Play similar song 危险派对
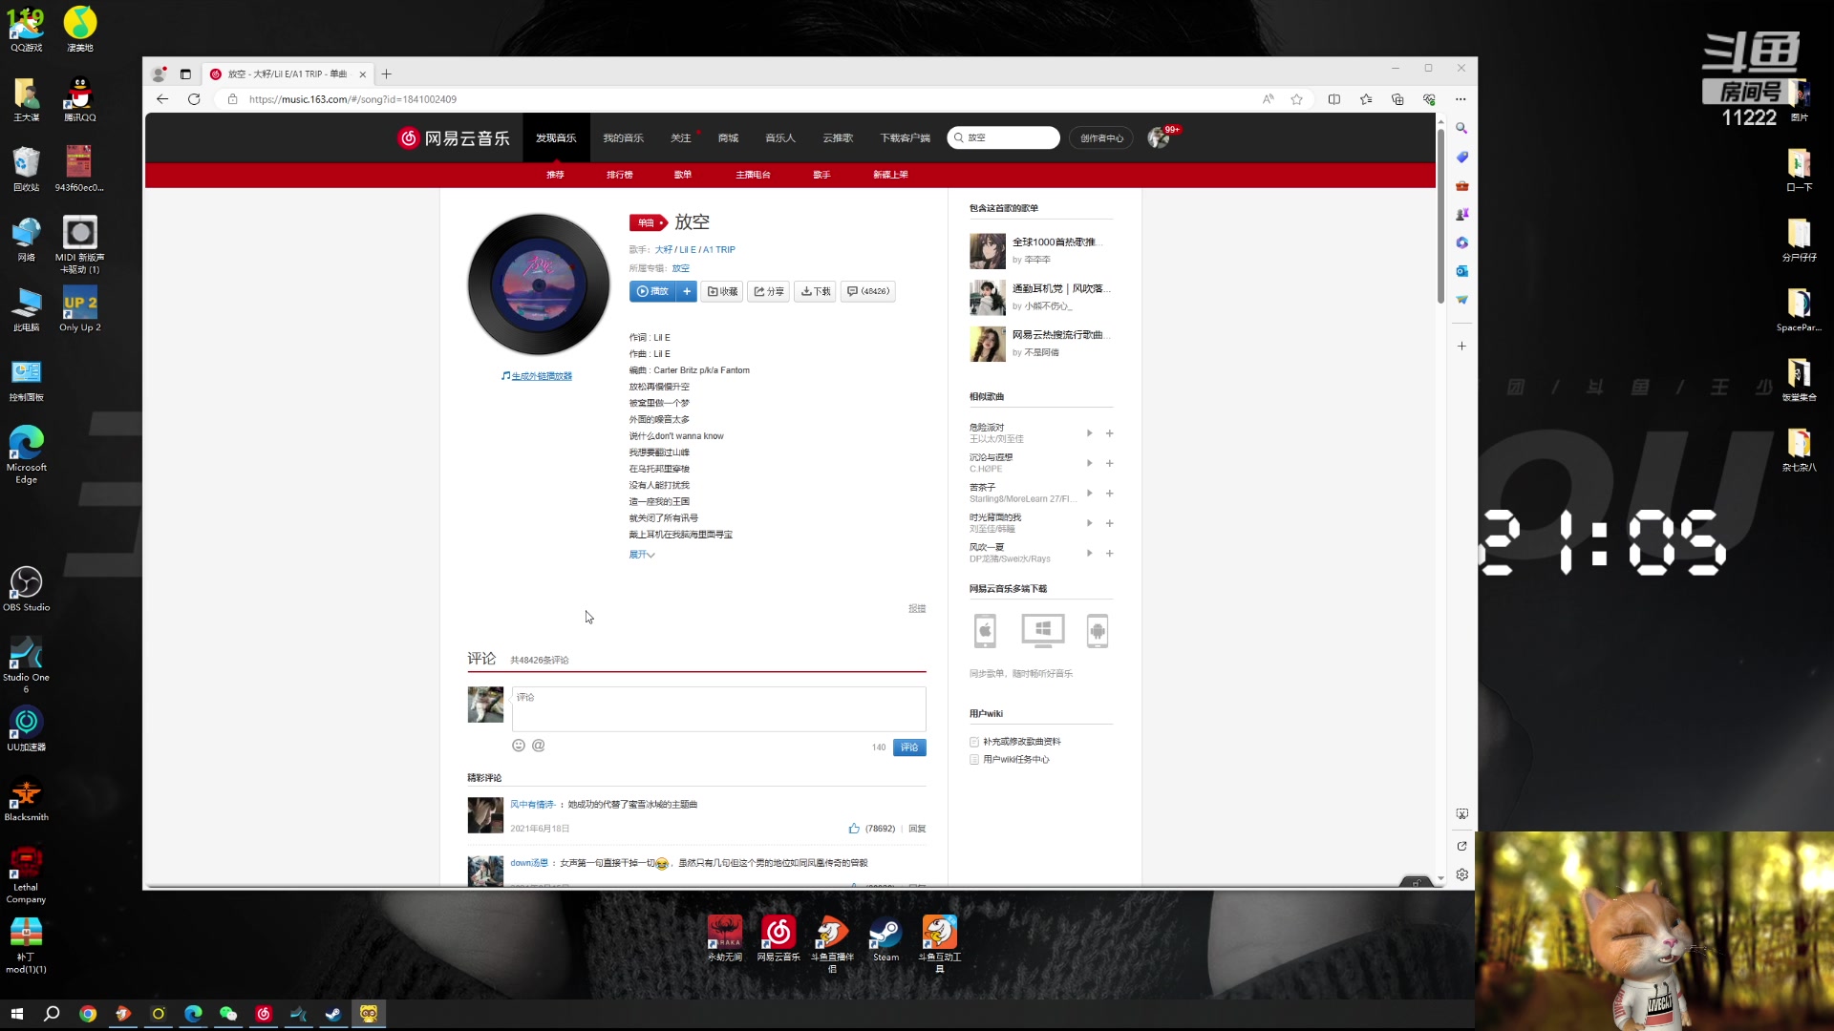1834x1031 pixels. (1089, 433)
